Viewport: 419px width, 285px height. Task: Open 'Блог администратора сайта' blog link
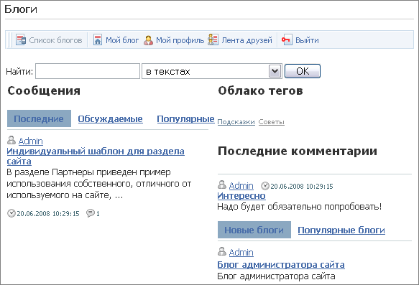(x=281, y=265)
